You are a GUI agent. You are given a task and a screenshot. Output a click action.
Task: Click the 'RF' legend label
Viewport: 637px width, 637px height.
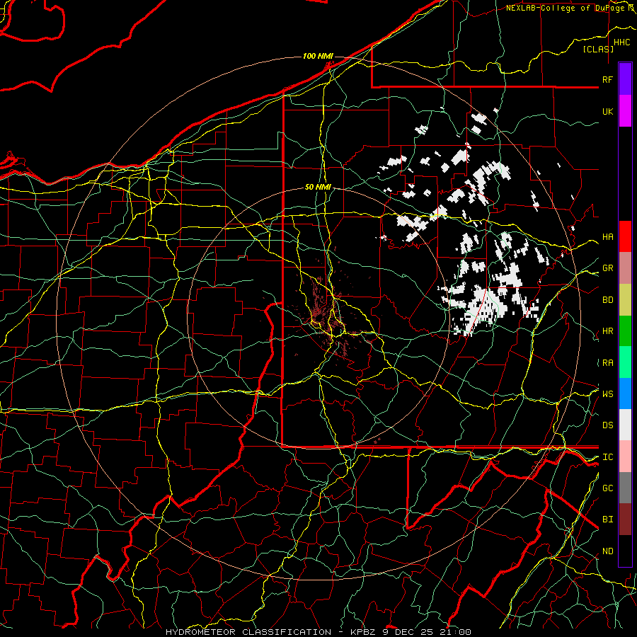[607, 79]
